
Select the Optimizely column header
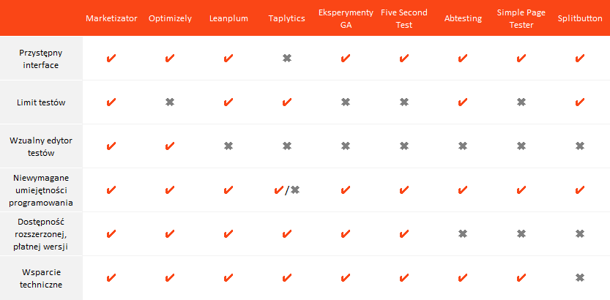click(x=170, y=18)
